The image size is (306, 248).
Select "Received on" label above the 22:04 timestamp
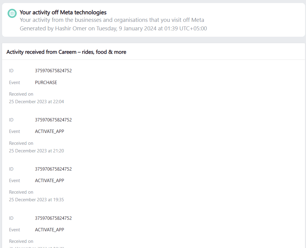tap(21, 94)
